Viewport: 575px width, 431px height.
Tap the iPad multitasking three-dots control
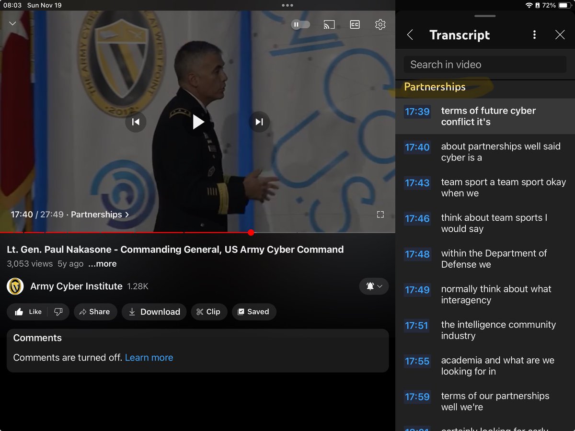pyautogui.click(x=287, y=5)
